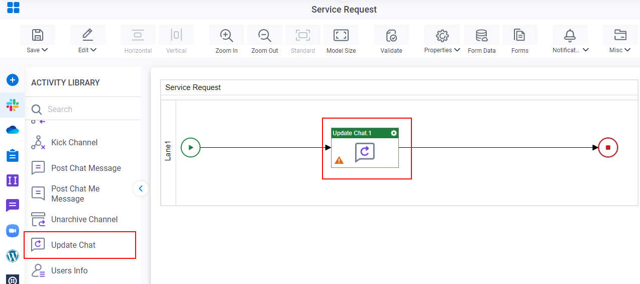Open Form Data

[x=482, y=40]
